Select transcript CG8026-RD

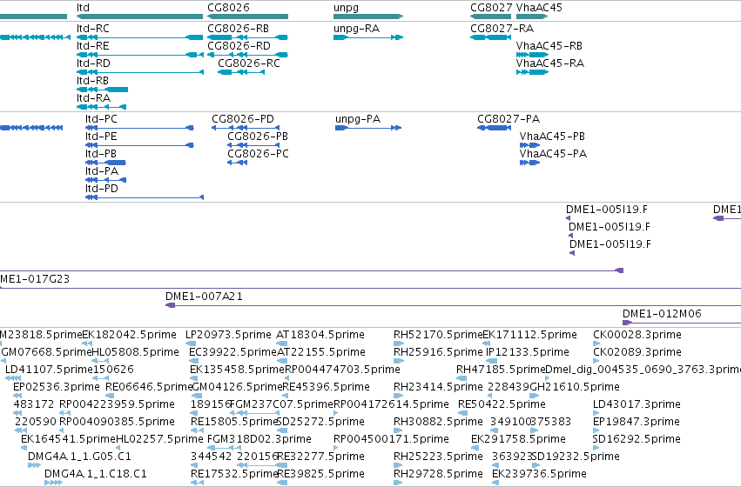[x=247, y=55]
